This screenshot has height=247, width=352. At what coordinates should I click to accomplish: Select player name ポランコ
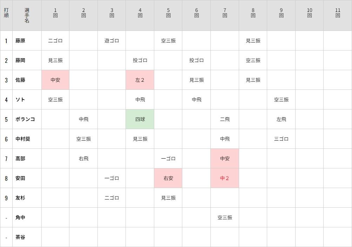point(25,119)
